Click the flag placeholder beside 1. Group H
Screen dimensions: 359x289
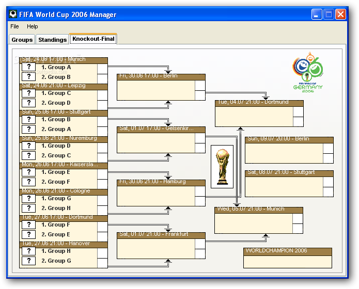point(28,251)
